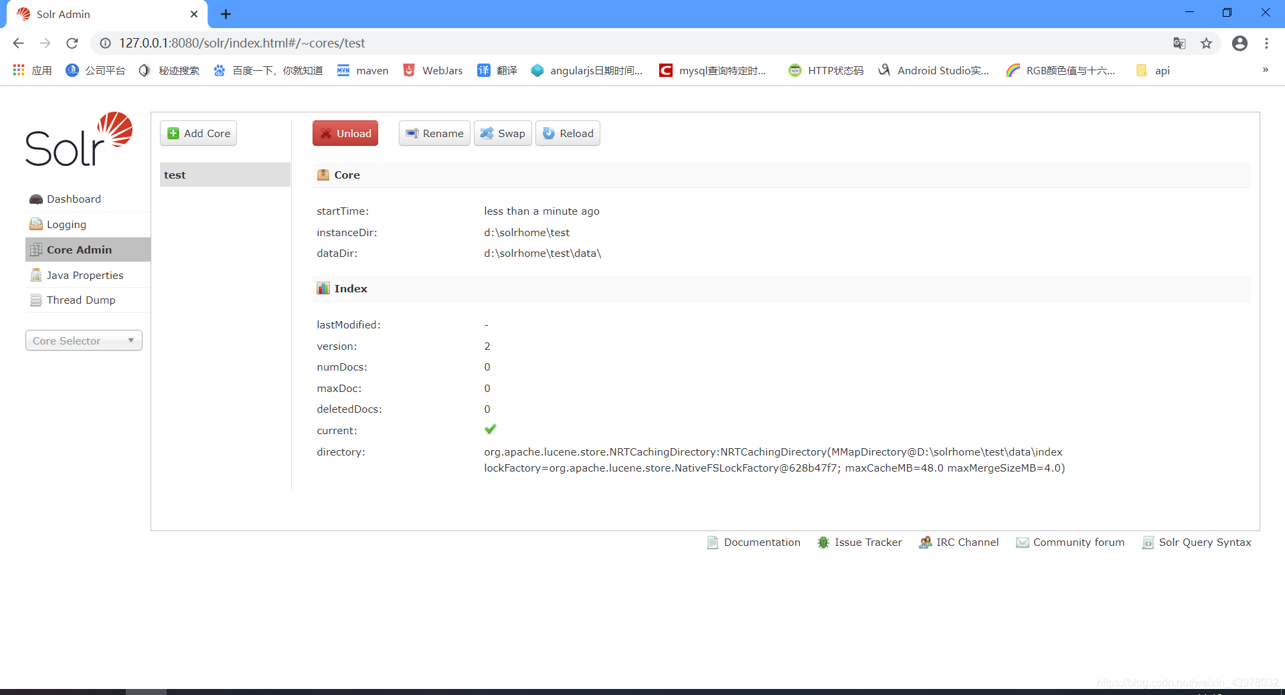Expand the Core Selector dropdown
The width and height of the screenshot is (1285, 695).
coord(84,340)
